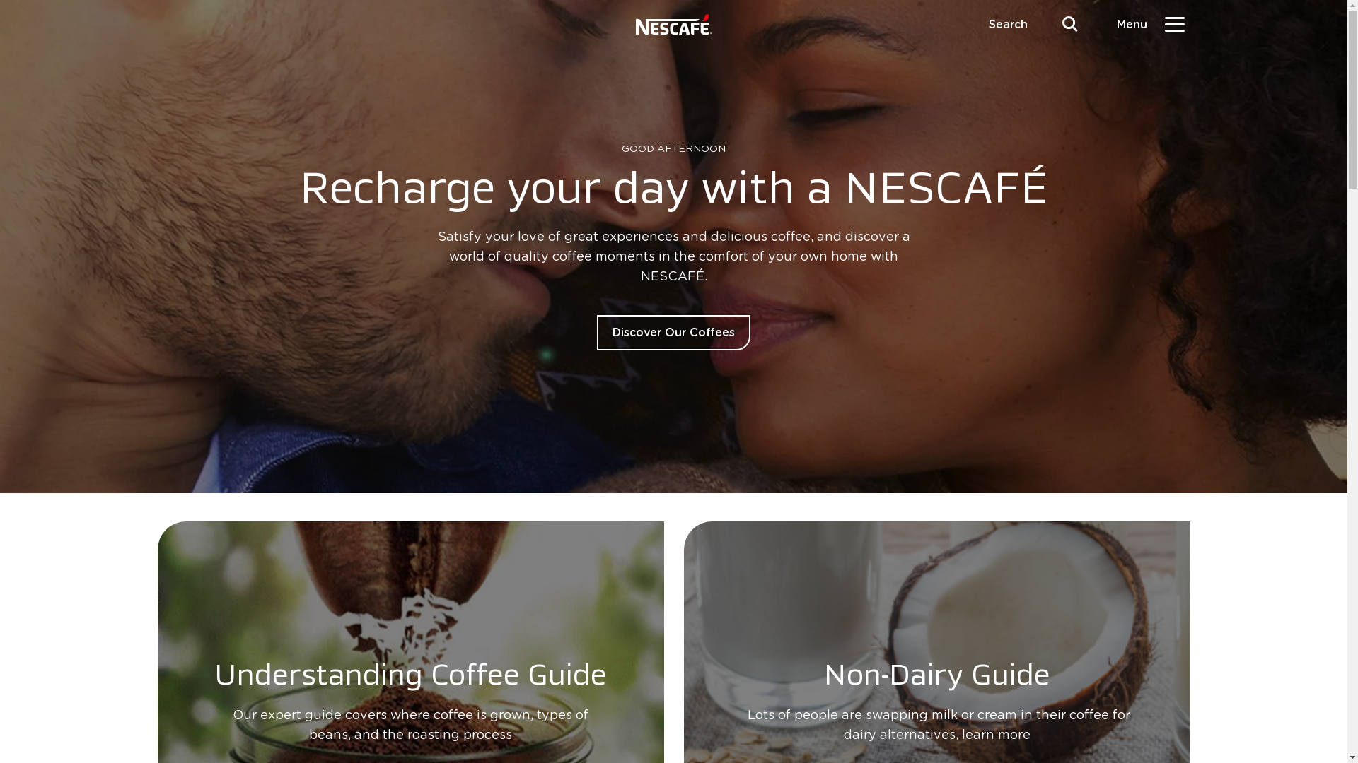Click the Nescafé logo in header
Screen dimensions: 1358x763
[673, 25]
